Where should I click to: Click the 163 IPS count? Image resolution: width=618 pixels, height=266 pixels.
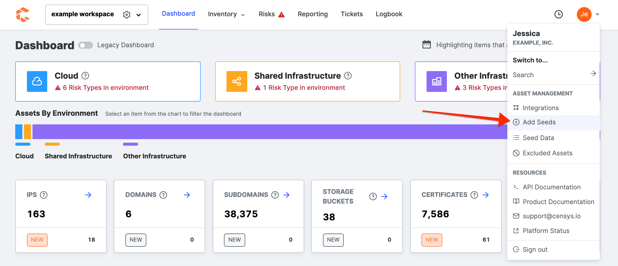(36, 214)
